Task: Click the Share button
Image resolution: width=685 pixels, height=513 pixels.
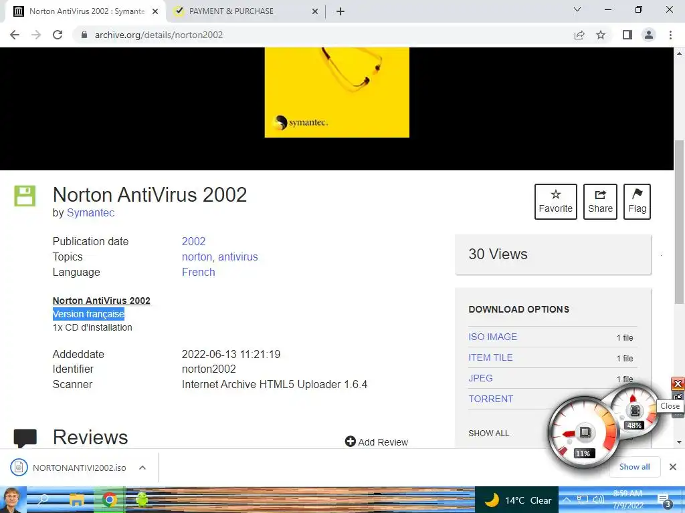Action: pyautogui.click(x=600, y=202)
